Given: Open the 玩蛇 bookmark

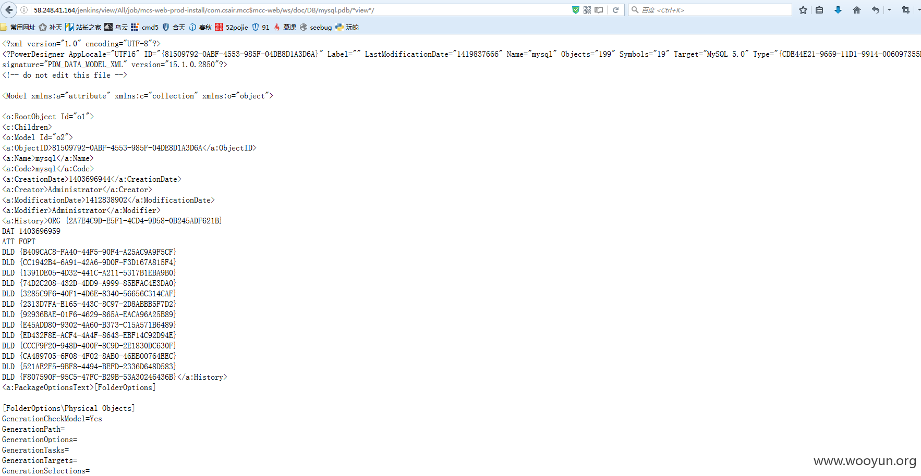Looking at the screenshot, I should 347,27.
